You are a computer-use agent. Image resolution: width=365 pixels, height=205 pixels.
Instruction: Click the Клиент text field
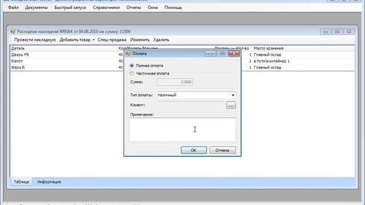pos(190,105)
